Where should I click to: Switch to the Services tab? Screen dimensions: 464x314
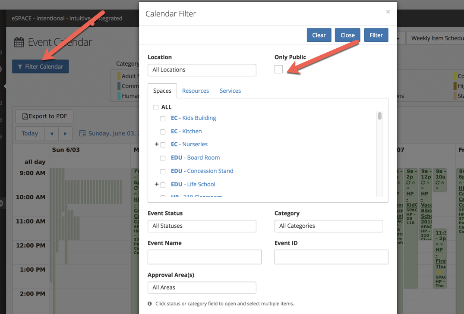[x=230, y=91]
